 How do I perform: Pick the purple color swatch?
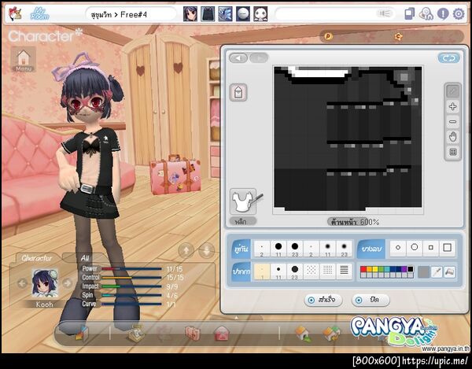pyautogui.click(x=404, y=269)
